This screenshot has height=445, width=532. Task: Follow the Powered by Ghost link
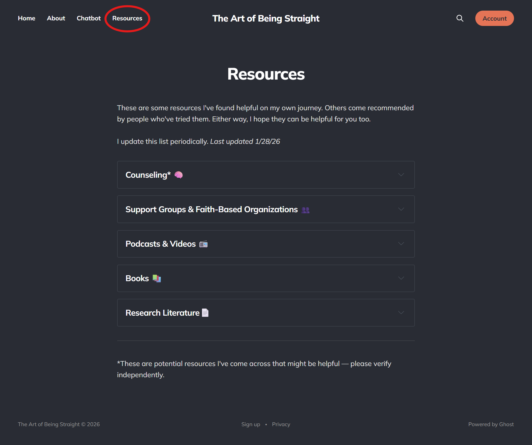pyautogui.click(x=491, y=424)
